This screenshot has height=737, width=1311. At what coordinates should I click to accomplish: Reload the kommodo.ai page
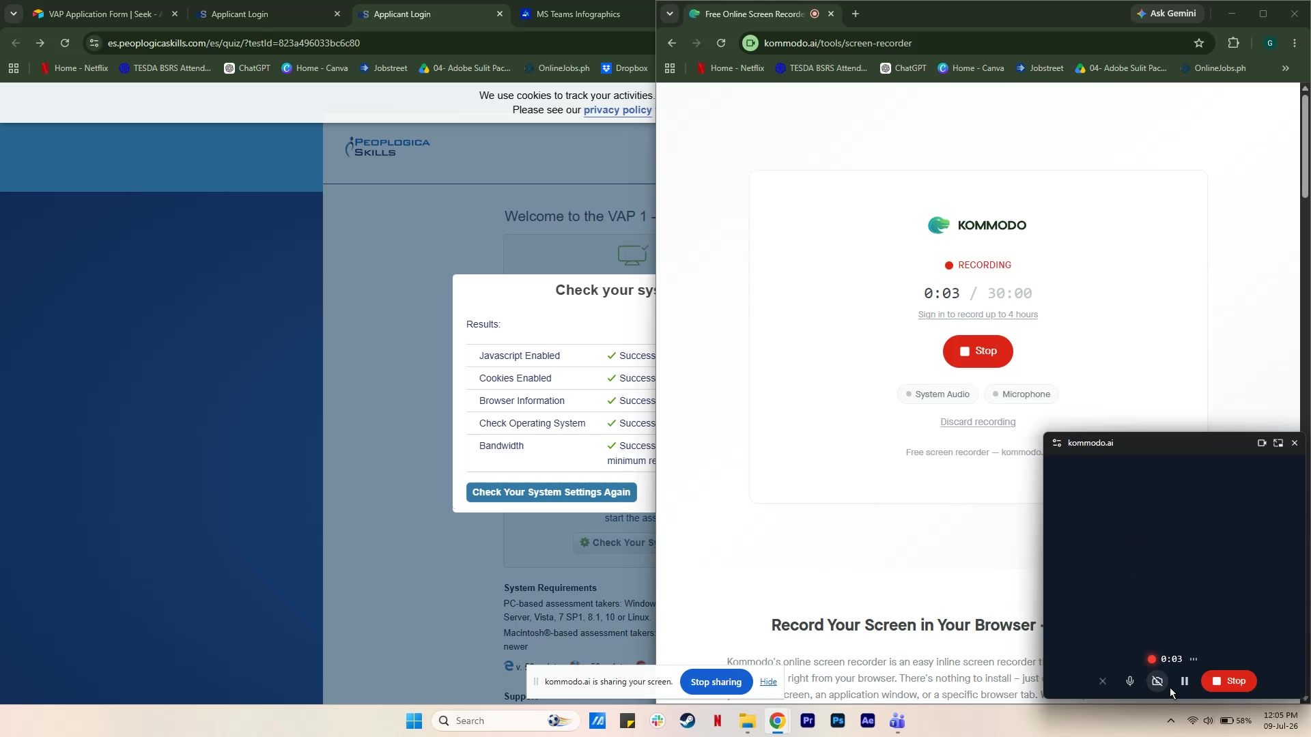(x=721, y=43)
